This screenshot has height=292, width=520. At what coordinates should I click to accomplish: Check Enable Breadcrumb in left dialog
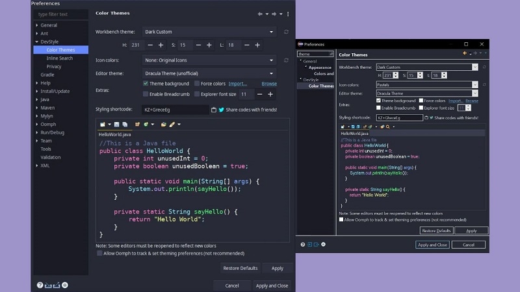click(x=146, y=94)
